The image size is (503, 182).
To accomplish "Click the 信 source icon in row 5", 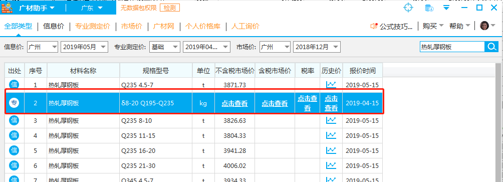I will click(x=15, y=150).
